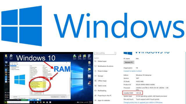
Task: Open the Store icon on taskbar
Action: [x=47, y=102]
